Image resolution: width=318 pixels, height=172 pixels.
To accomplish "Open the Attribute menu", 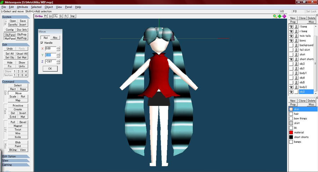I will point(22,7).
